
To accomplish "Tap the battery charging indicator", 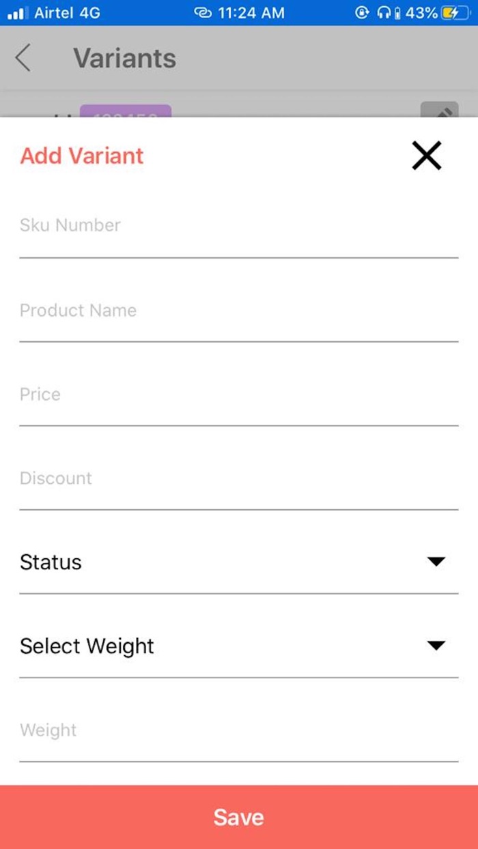I will pyautogui.click(x=453, y=12).
